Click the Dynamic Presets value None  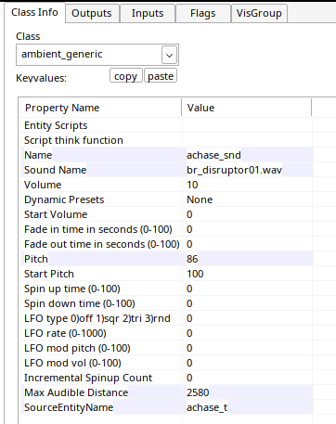point(200,199)
